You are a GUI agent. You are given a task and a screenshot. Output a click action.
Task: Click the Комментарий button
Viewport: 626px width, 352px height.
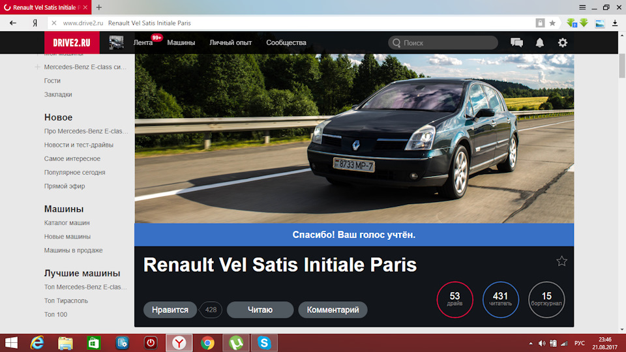[x=333, y=310]
